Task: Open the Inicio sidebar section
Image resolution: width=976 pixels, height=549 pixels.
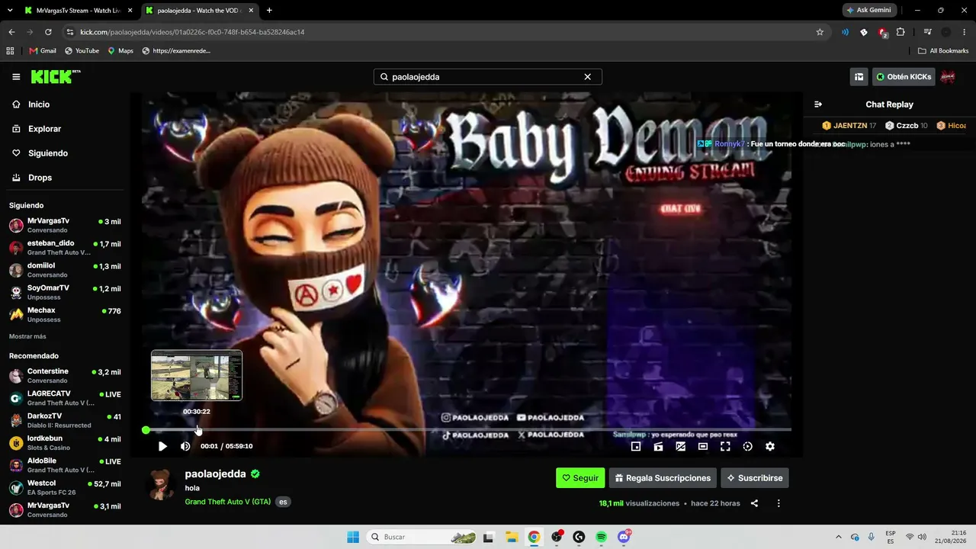Action: click(38, 104)
